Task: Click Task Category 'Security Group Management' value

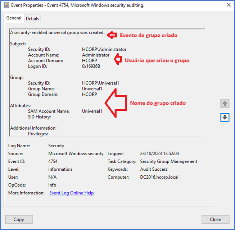Action: click(168, 161)
